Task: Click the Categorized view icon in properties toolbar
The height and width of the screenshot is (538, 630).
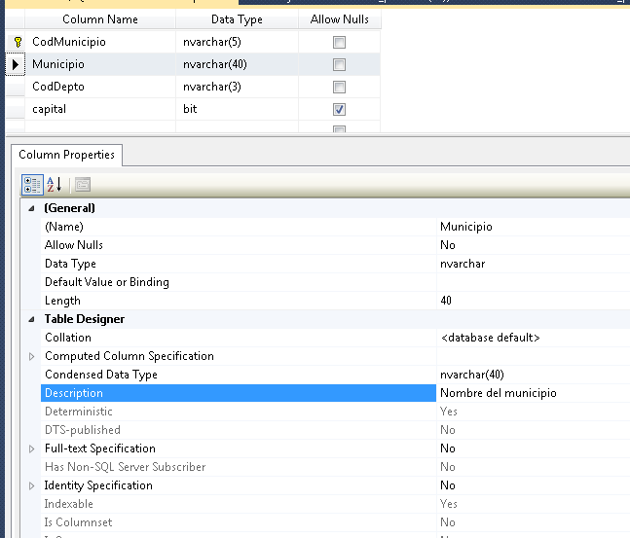Action: tap(32, 184)
